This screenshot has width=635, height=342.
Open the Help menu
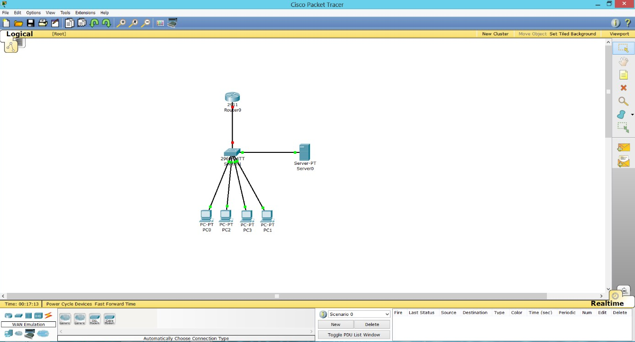pos(105,13)
